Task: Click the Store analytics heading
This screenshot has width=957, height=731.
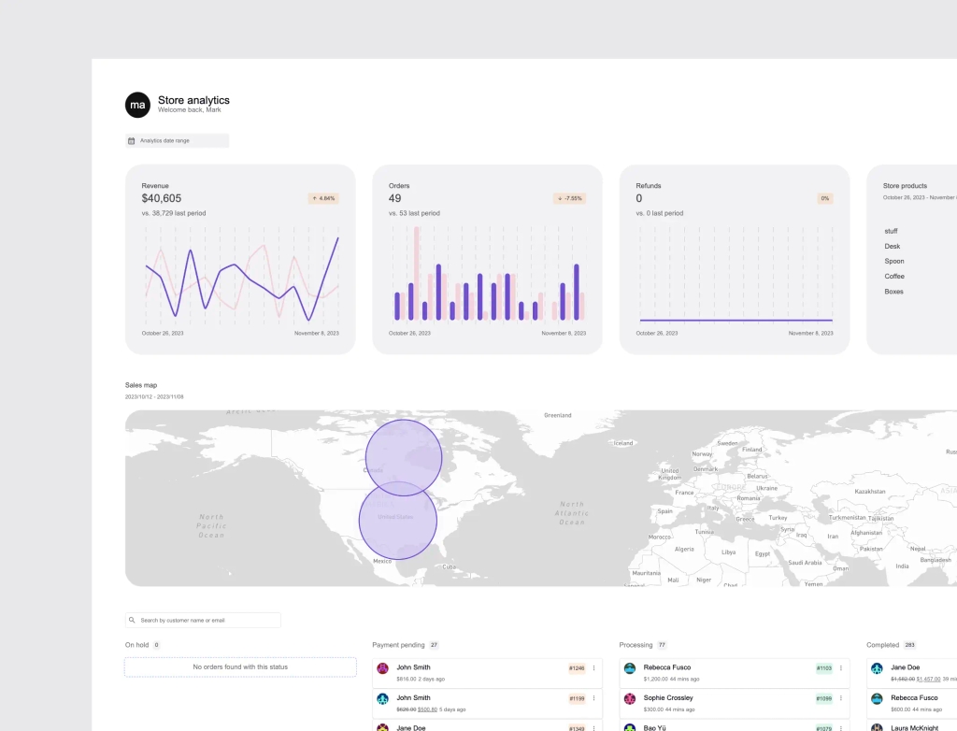Action: coord(193,100)
